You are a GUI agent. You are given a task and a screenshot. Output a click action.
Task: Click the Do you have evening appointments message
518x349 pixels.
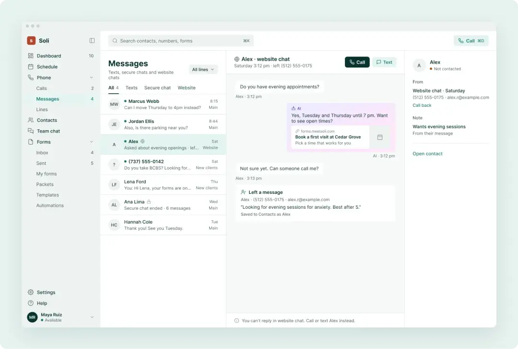click(280, 87)
